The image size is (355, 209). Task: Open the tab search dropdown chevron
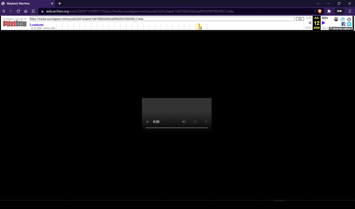(318, 3)
